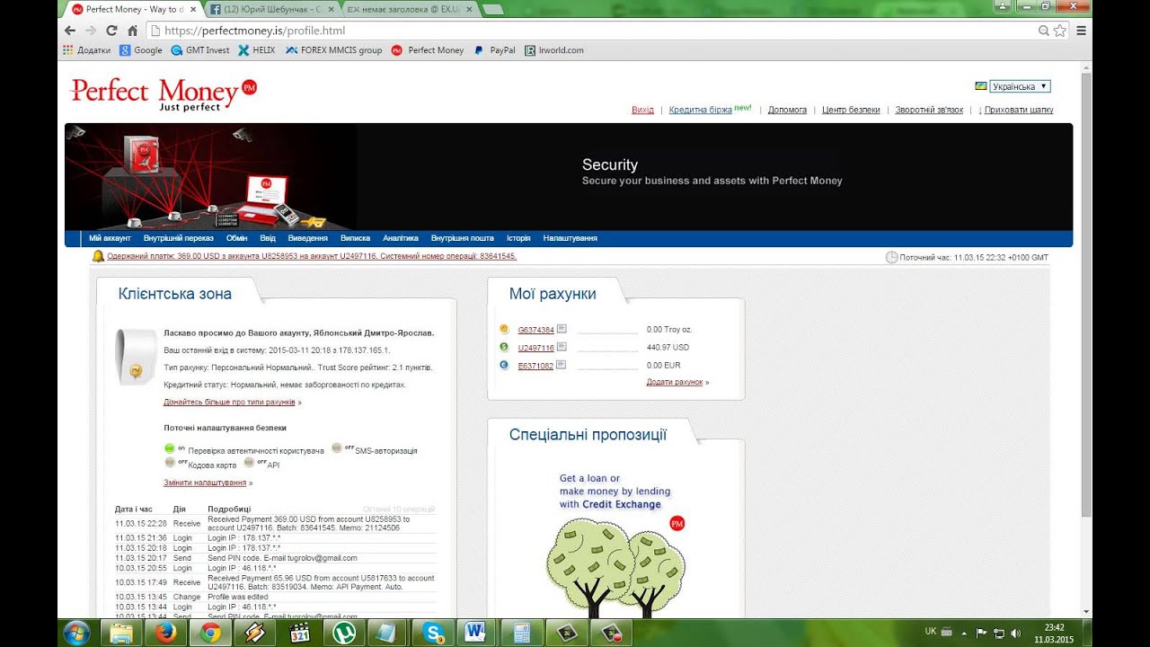The height and width of the screenshot is (647, 1150).
Task: Open Зворотній зв'язок link
Action: click(x=929, y=110)
